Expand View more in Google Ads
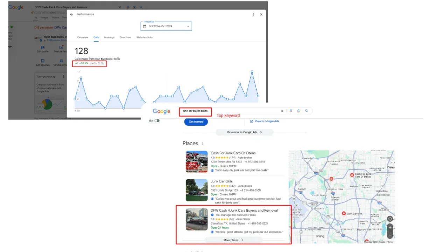This screenshot has height=252, width=448. point(244,132)
